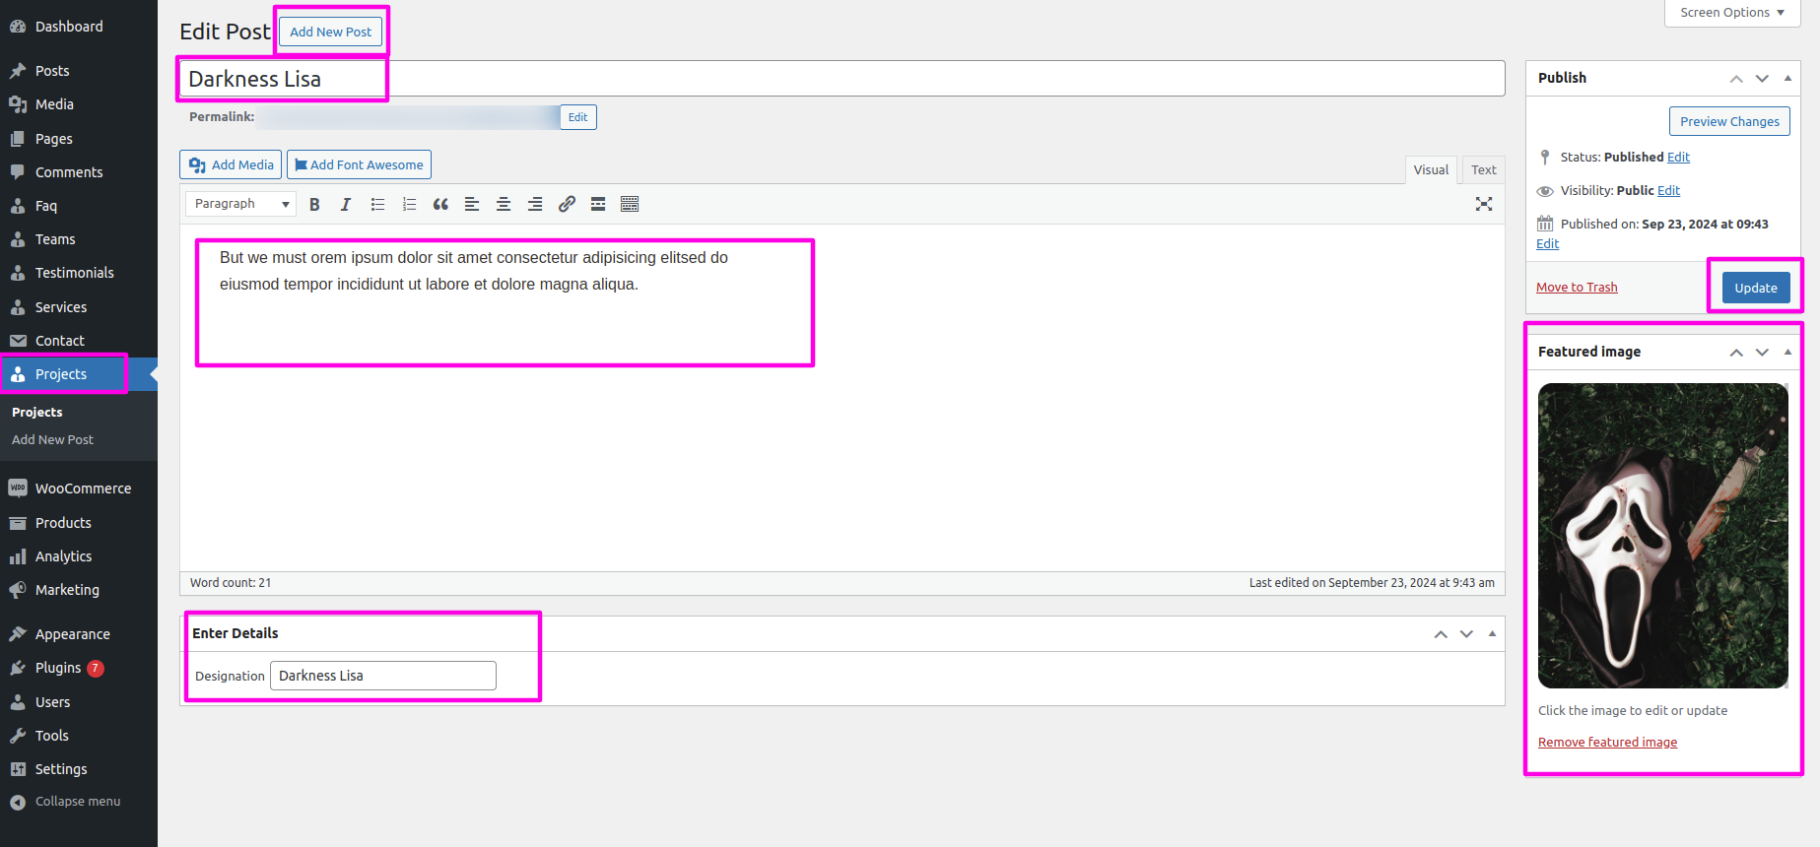
Task: Click the featured image thumbnail
Action: (1663, 536)
